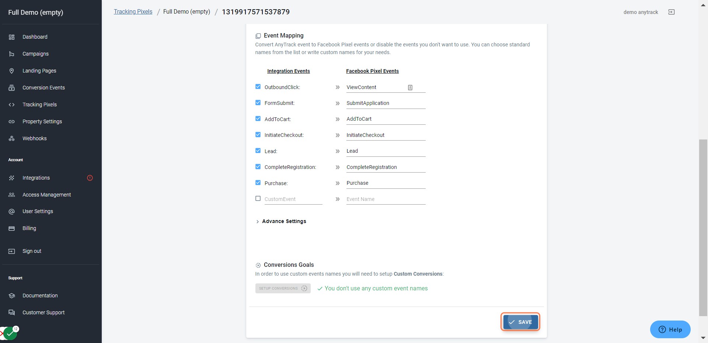This screenshot has width=708, height=343.
Task: Open the Help widget
Action: pos(670,329)
